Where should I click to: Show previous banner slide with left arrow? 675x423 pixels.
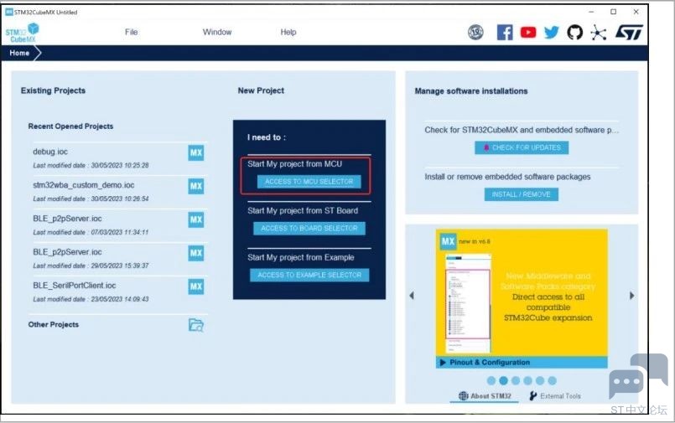tap(412, 296)
